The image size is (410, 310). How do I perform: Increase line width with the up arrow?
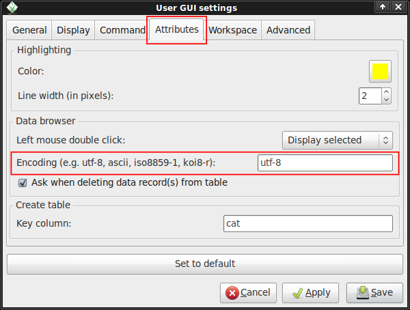click(386, 91)
